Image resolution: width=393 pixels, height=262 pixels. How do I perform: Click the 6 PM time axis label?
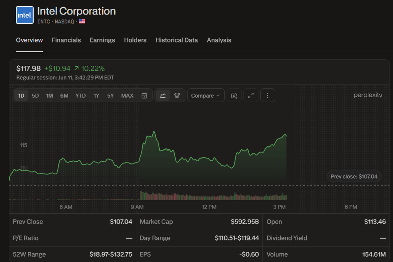(351, 207)
